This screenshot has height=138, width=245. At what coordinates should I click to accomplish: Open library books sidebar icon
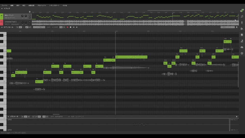tap(242, 29)
